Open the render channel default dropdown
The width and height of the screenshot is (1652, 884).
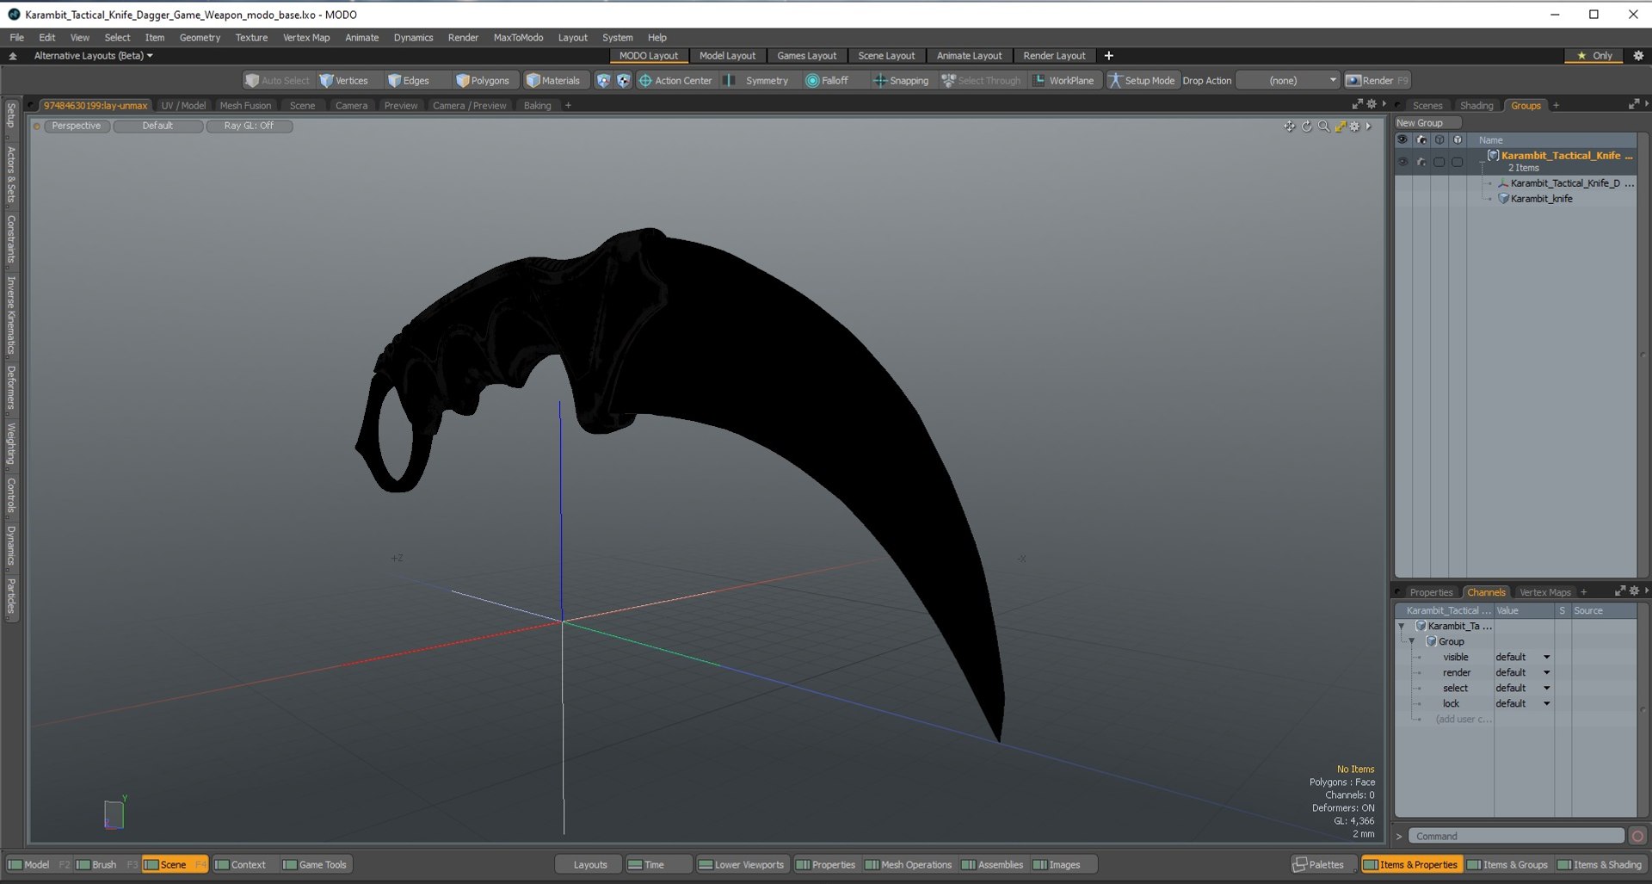click(x=1522, y=672)
